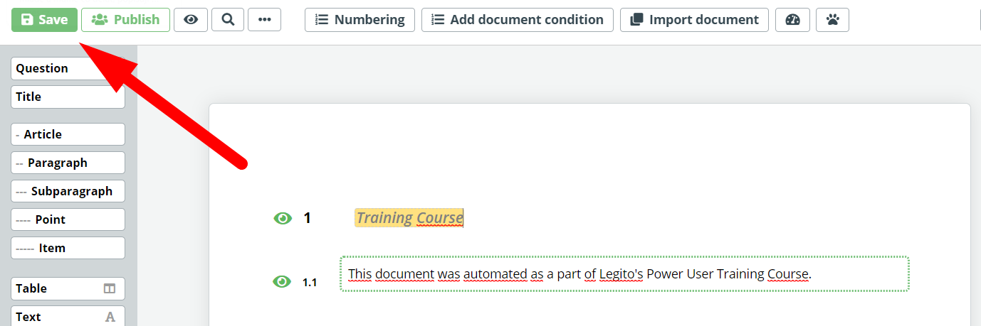Click the letter A icon in Text element
The width and height of the screenshot is (981, 326).
[x=110, y=317]
